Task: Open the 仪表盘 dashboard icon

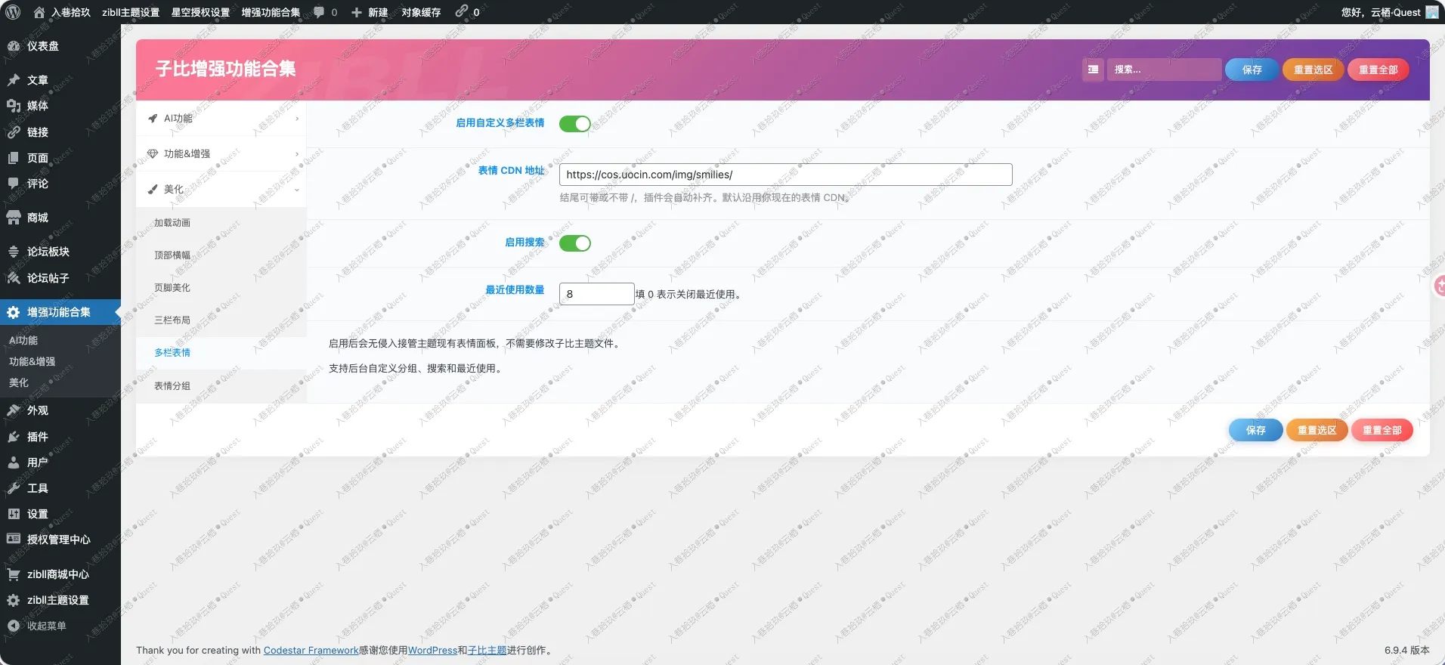Action: point(14,46)
